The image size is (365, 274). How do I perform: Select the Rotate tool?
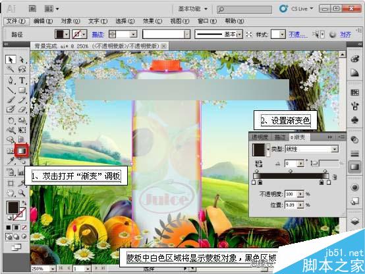[x=11, y=120]
